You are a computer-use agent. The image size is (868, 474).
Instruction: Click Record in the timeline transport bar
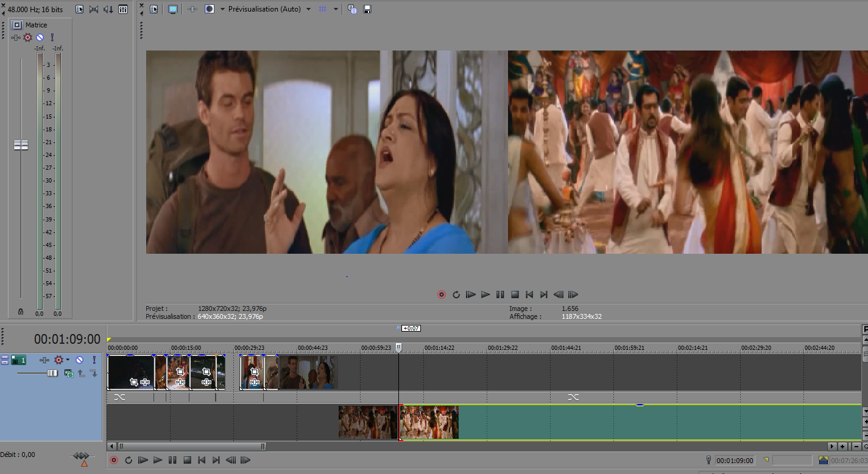(x=114, y=460)
